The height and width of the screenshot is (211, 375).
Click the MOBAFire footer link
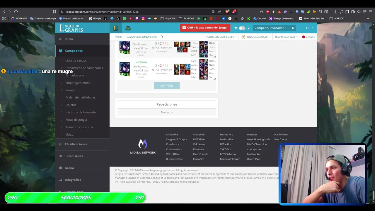(172, 135)
